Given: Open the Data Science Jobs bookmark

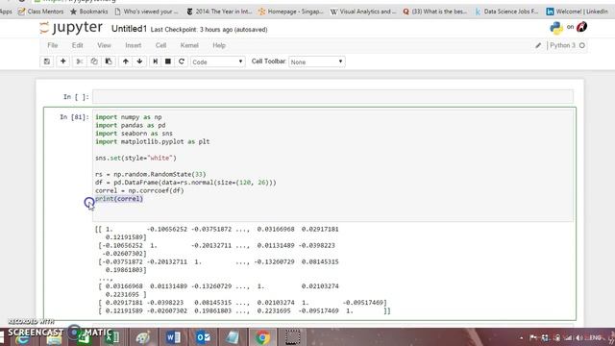Looking at the screenshot, I should coord(506,12).
